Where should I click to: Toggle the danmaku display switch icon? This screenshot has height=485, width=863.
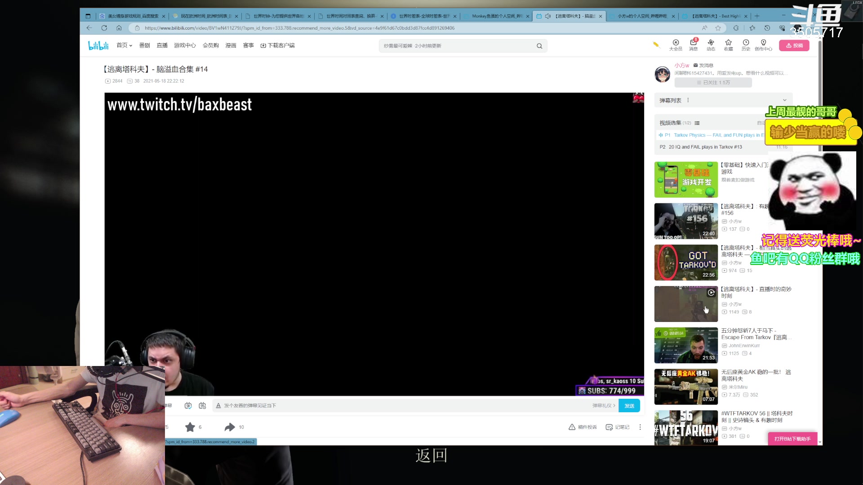coord(188,406)
